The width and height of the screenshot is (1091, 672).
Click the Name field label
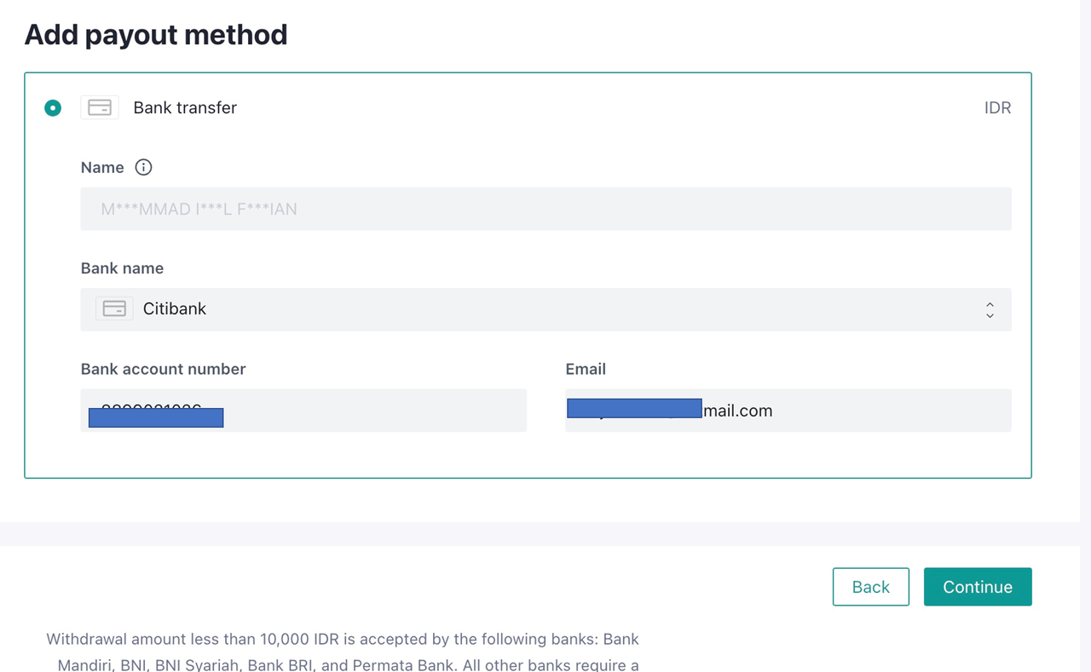(x=102, y=168)
